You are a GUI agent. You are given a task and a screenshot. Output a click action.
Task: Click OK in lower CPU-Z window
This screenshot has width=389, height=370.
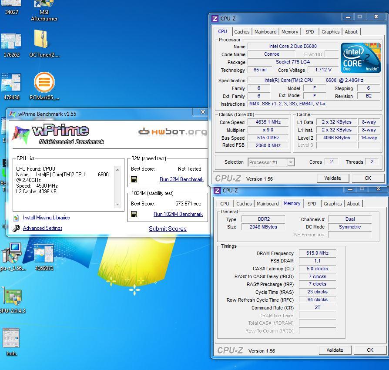370,350
